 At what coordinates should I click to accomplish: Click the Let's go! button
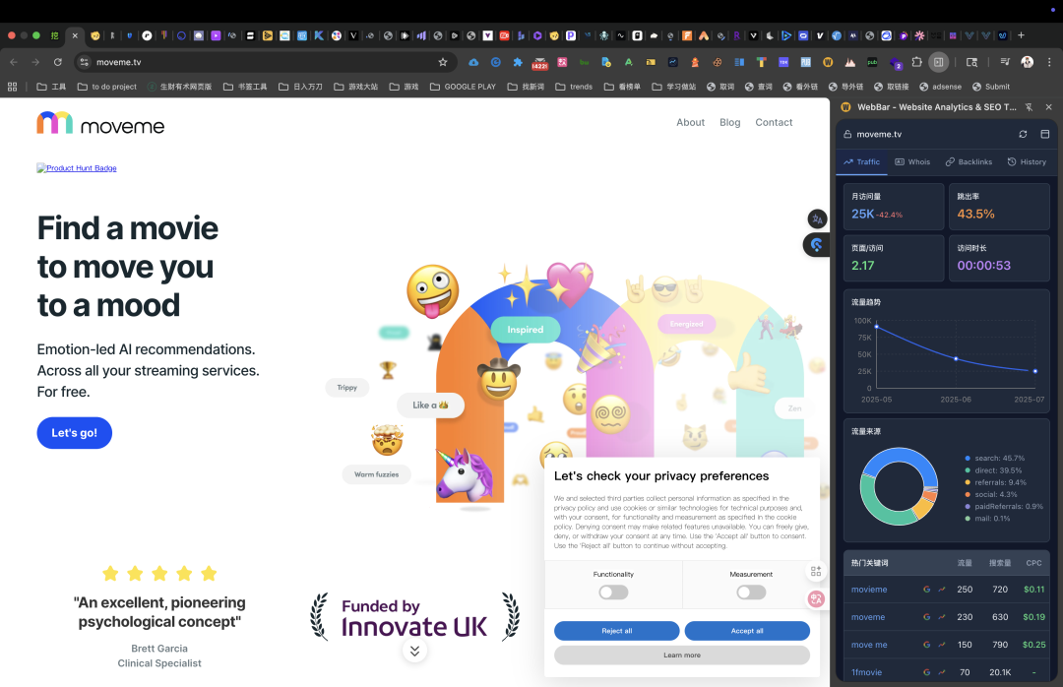pyautogui.click(x=75, y=433)
